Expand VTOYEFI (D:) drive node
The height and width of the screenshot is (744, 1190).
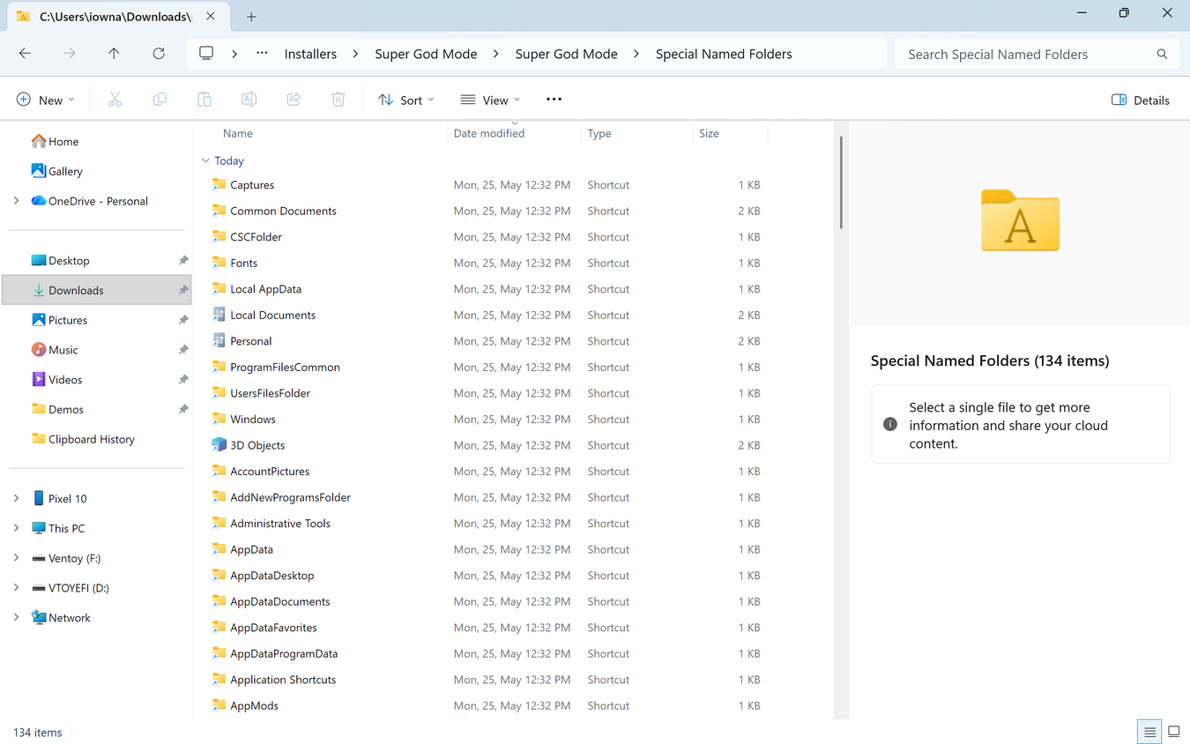click(16, 588)
